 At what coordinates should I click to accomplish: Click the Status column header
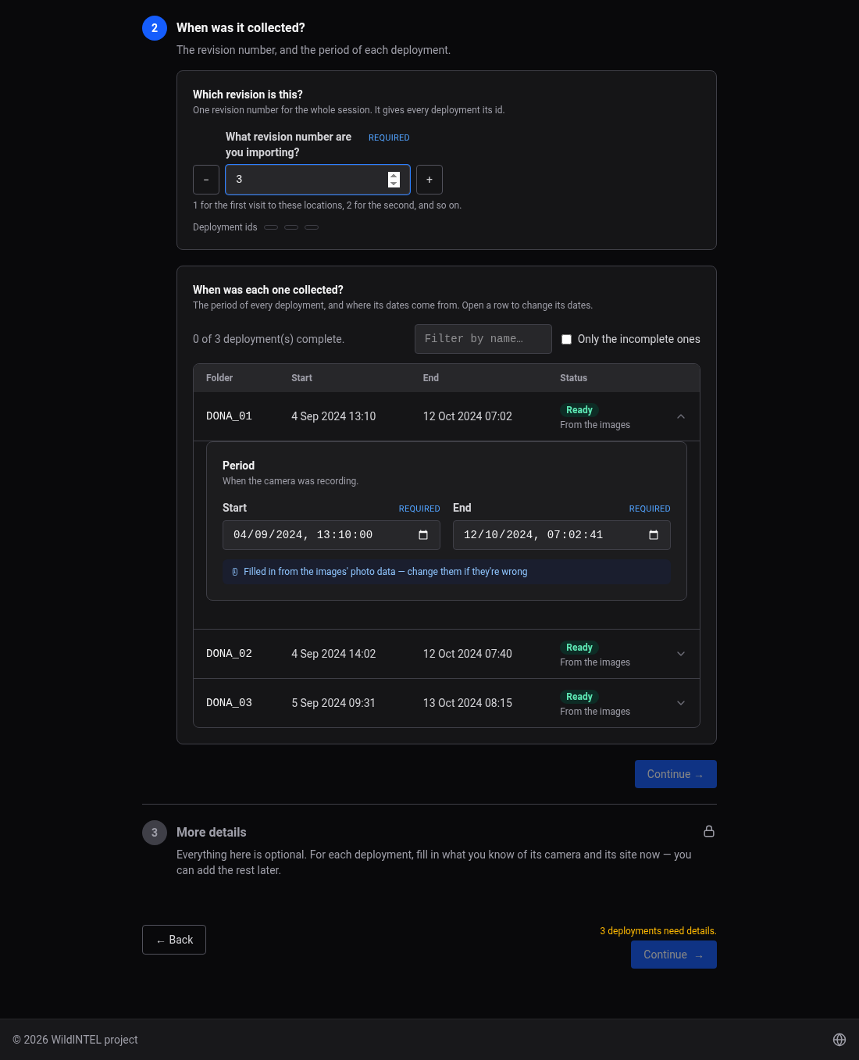tap(573, 378)
